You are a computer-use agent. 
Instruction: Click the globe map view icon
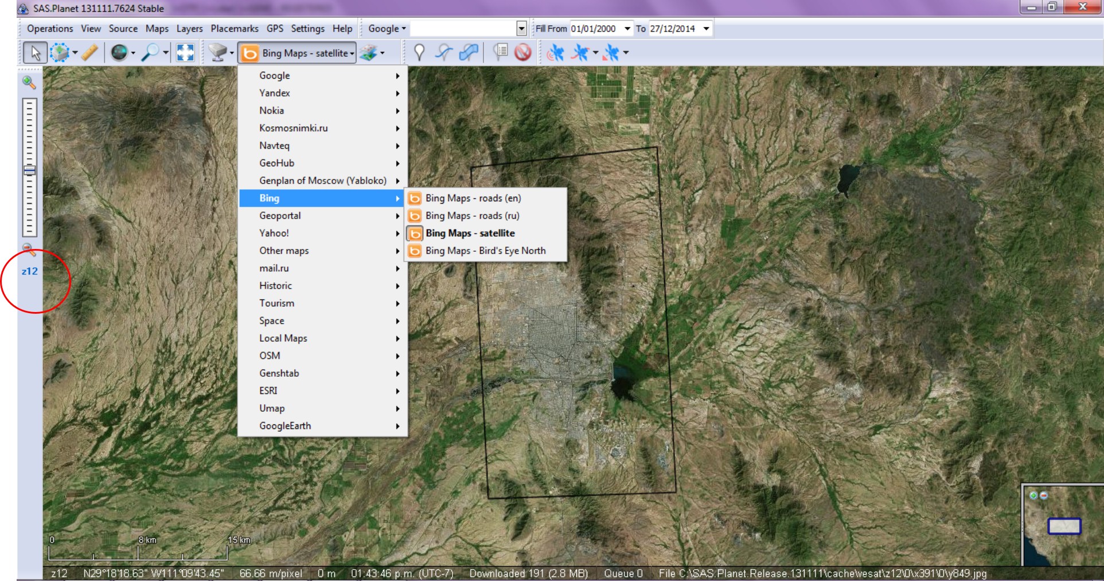click(119, 53)
